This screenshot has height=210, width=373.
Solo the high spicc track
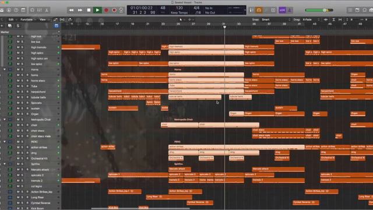22,52
